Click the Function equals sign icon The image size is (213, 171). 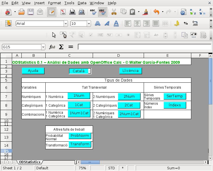coord(71,47)
